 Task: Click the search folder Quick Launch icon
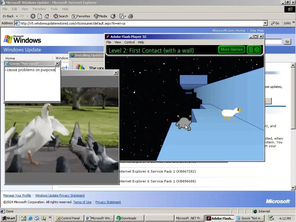pos(43,218)
